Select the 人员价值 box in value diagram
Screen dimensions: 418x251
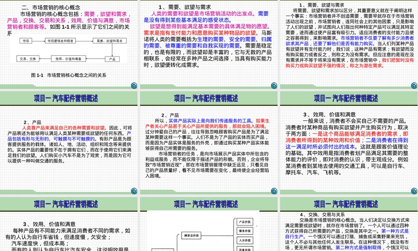tap(245, 240)
